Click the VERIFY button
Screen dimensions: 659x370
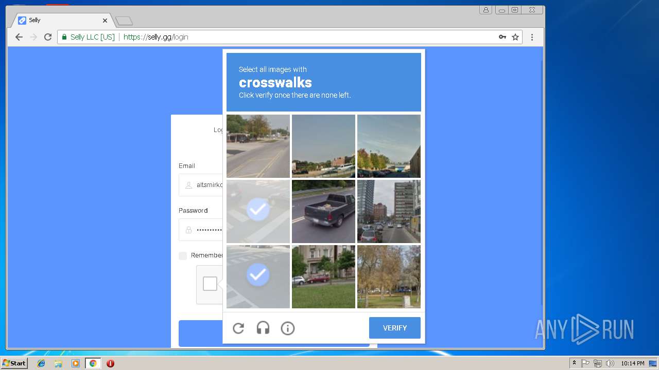click(395, 328)
